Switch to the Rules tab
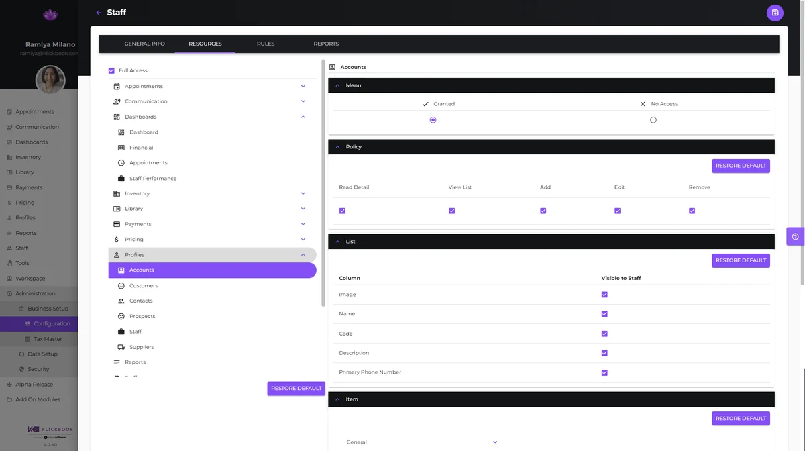The image size is (805, 451). coord(266,44)
